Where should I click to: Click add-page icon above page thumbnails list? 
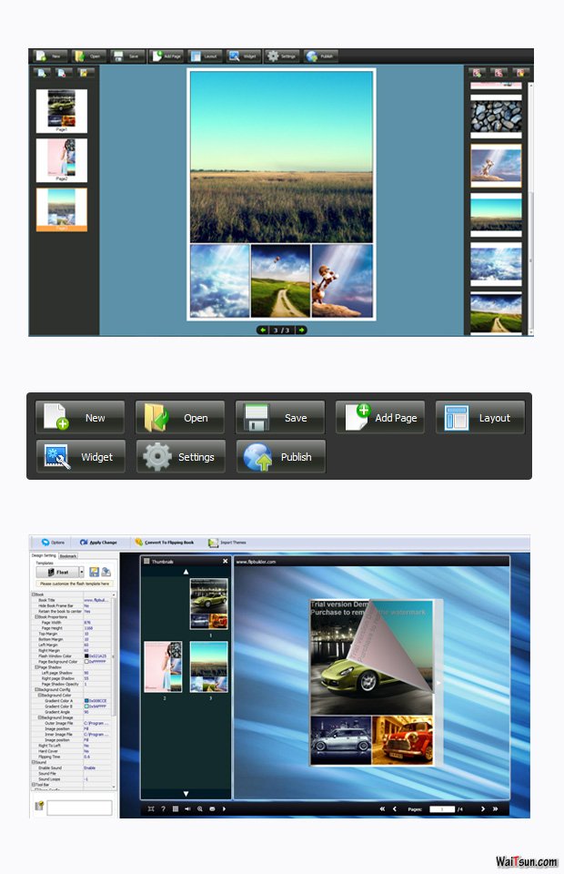coord(43,73)
